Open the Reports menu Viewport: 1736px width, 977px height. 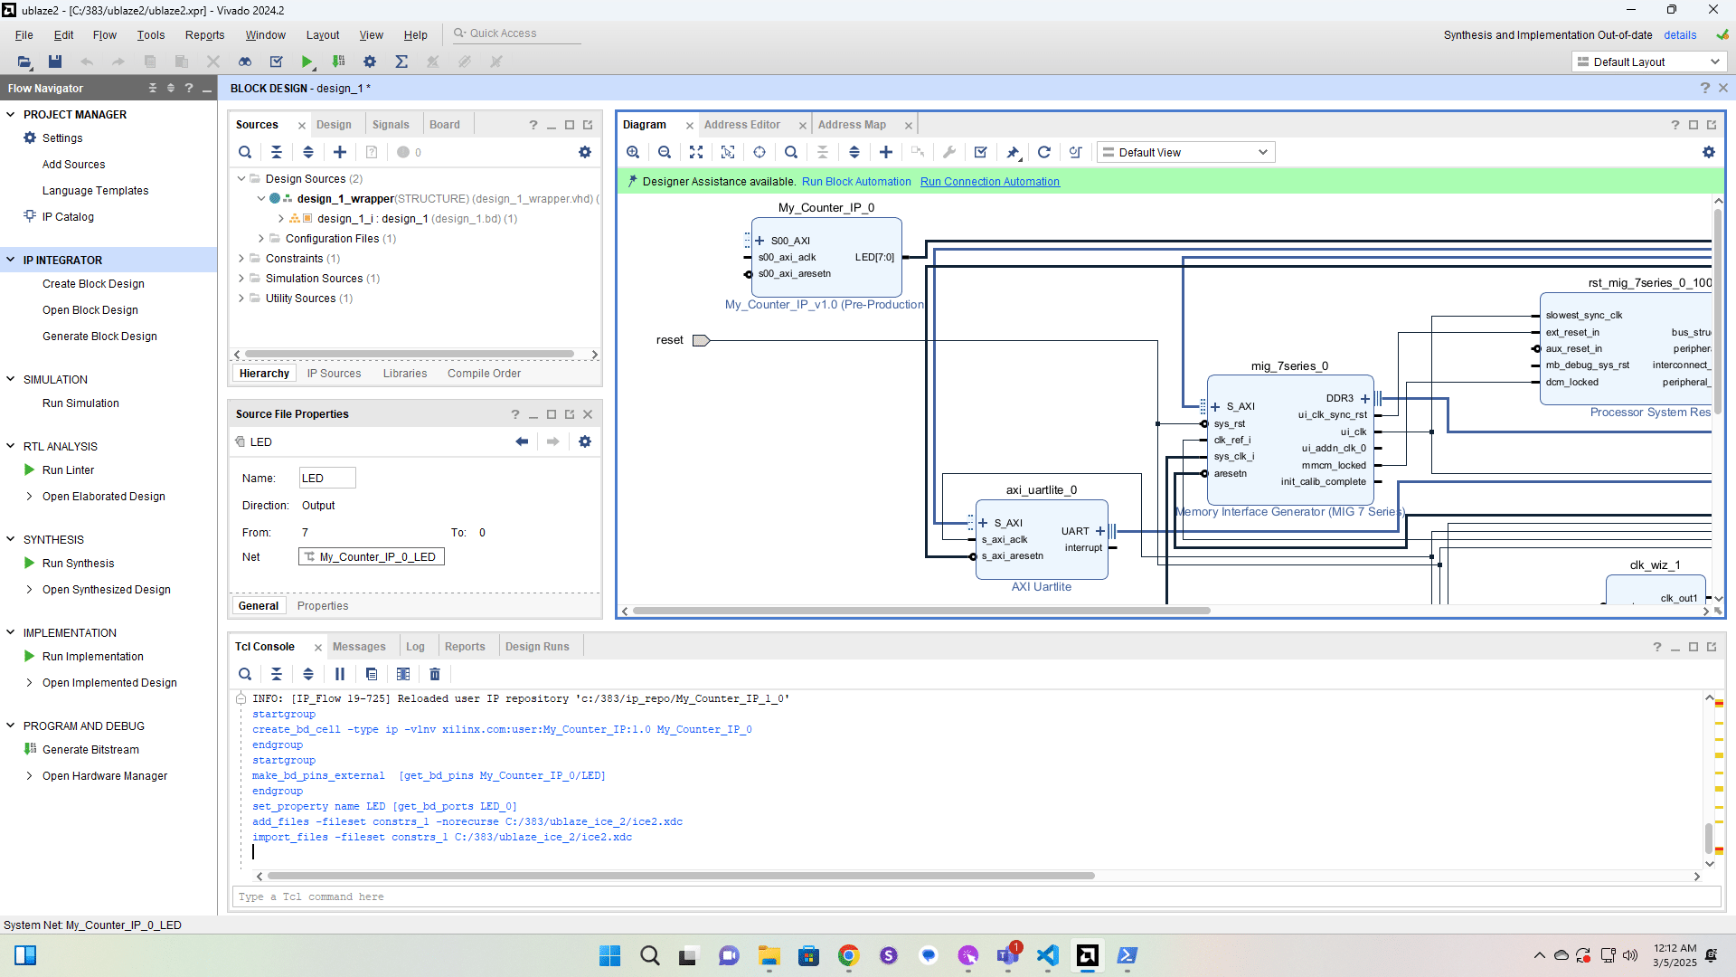(204, 35)
